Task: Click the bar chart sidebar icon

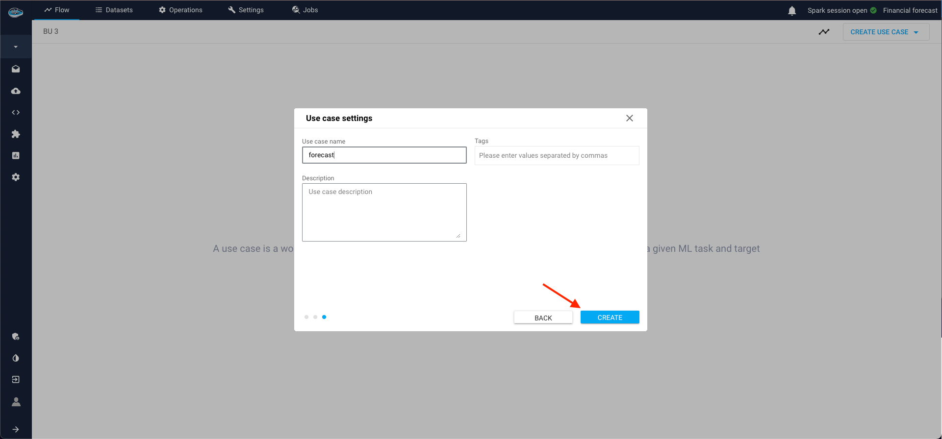Action: [16, 156]
